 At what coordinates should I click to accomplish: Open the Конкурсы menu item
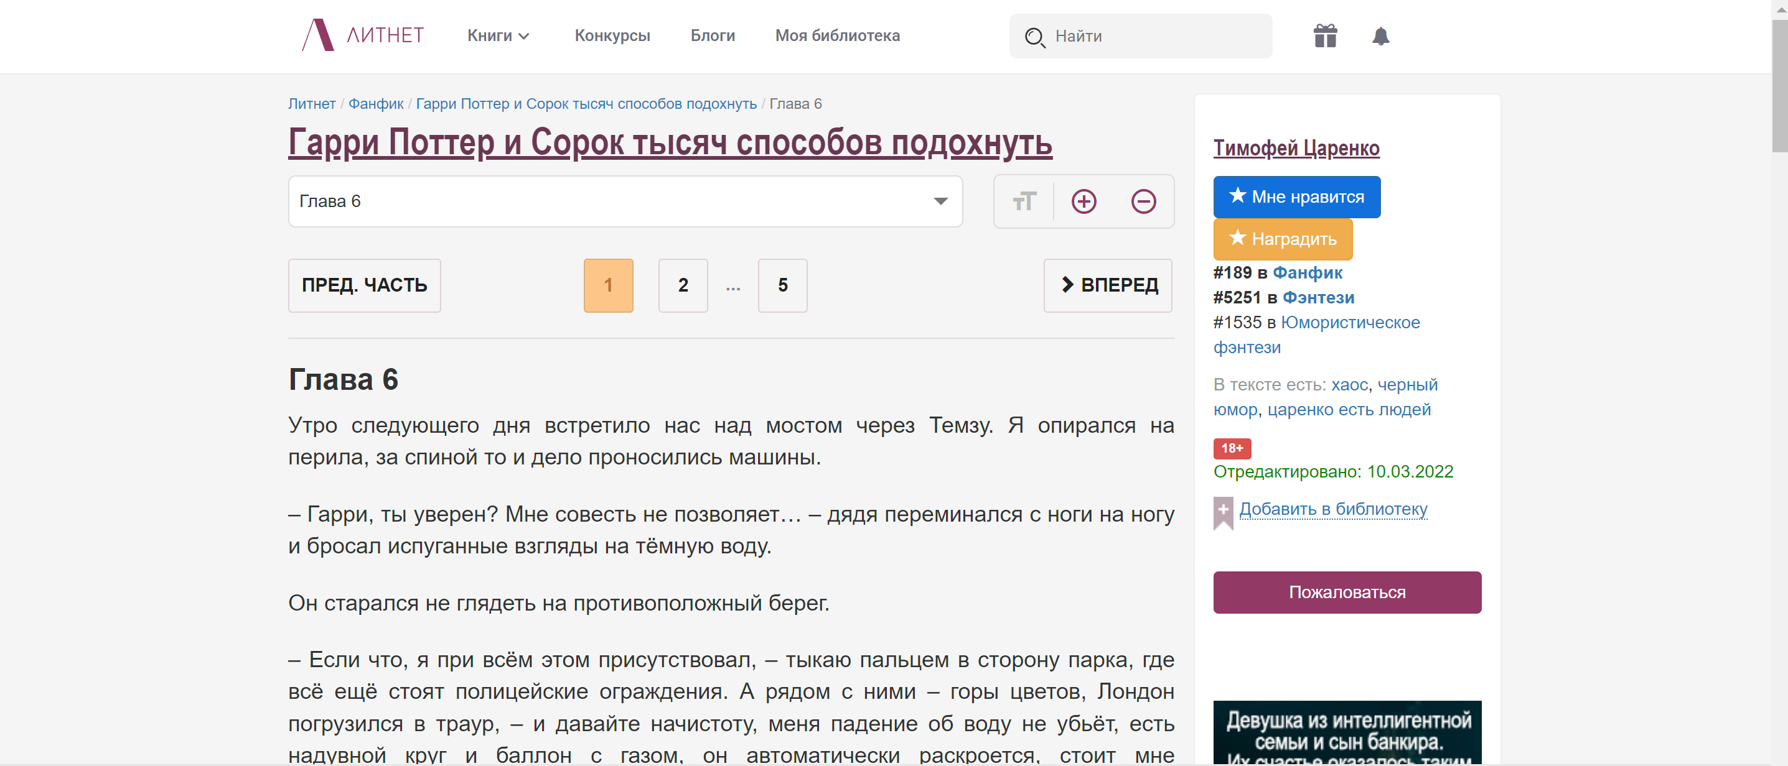[612, 36]
